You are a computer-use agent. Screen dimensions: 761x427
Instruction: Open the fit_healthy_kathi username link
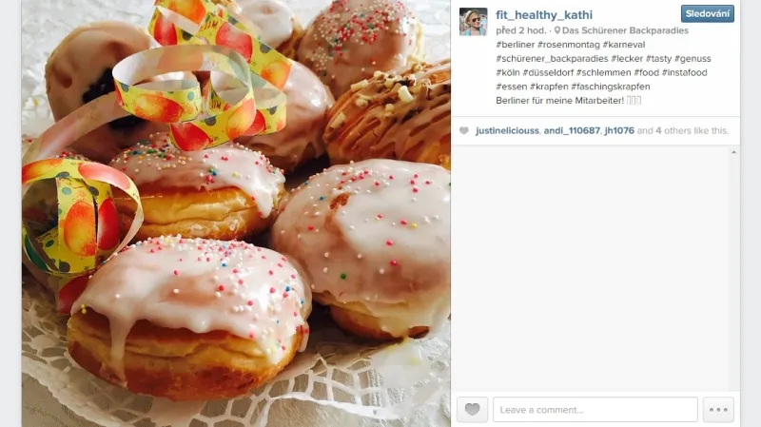point(544,15)
